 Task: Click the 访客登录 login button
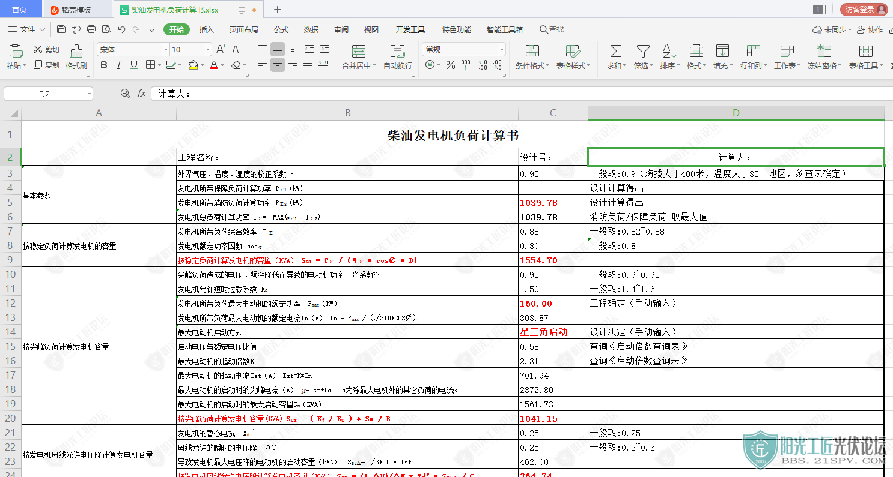click(864, 10)
